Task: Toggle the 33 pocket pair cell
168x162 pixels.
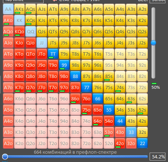Action: [131, 132]
